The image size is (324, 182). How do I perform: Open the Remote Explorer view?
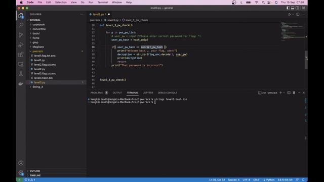tap(21, 64)
